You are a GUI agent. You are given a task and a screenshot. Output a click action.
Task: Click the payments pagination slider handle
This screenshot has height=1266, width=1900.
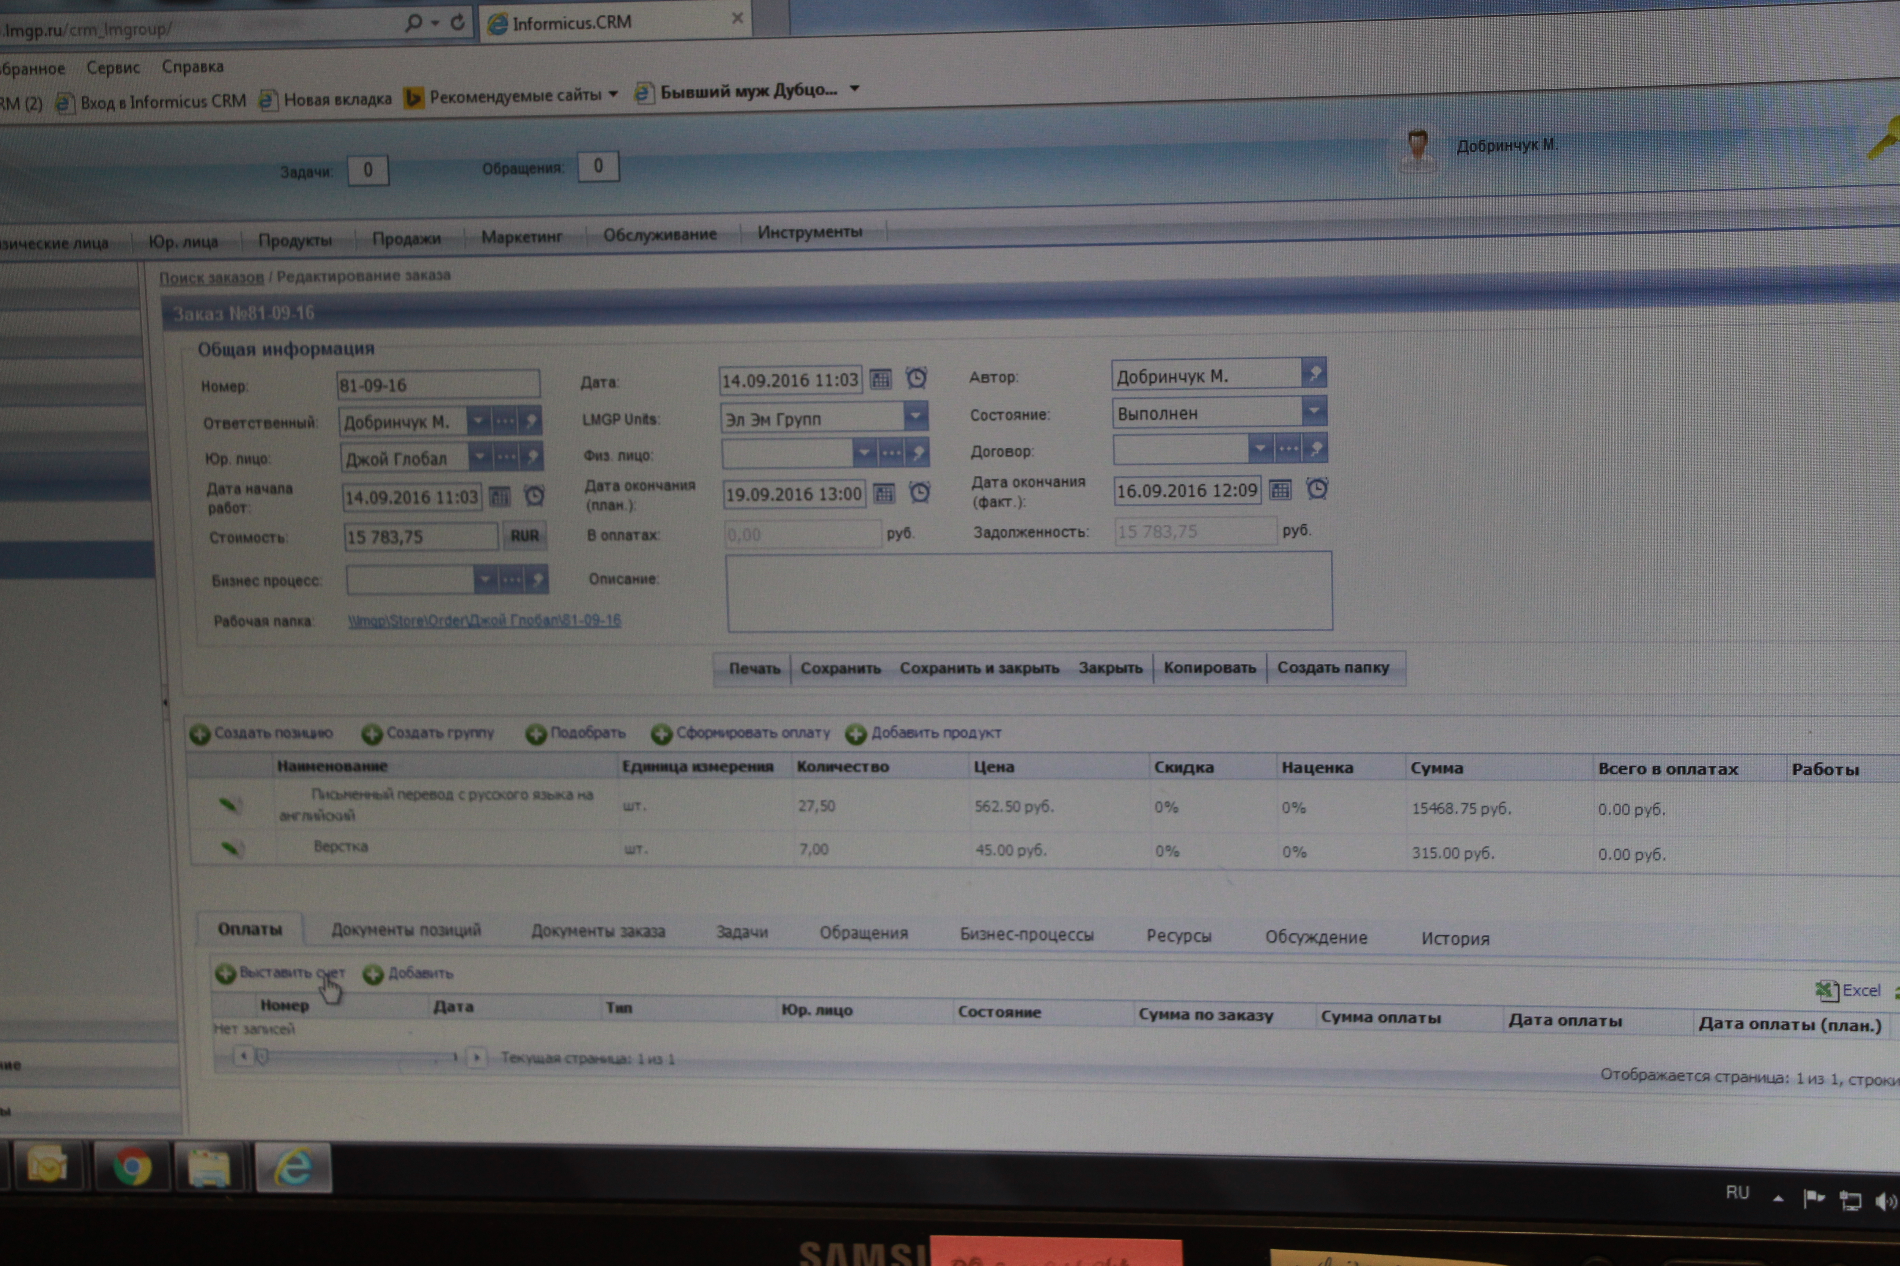coord(262,1056)
